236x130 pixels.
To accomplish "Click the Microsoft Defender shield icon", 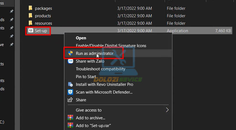I will 70,92.
